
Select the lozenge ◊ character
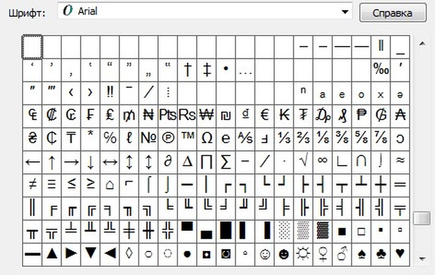tap(129, 254)
